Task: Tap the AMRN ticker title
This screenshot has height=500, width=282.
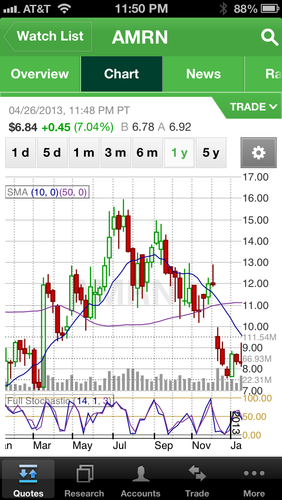Action: (140, 37)
